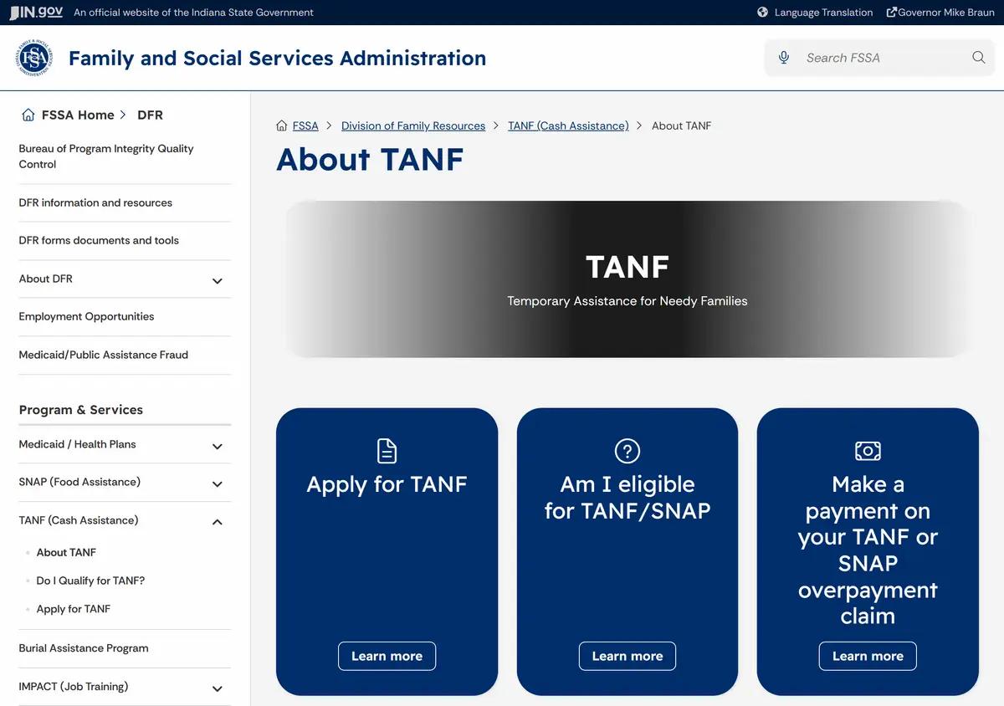The width and height of the screenshot is (1004, 706).
Task: Click the Medicaid / Health Plans sidebar label
Action: pyautogui.click(x=77, y=444)
